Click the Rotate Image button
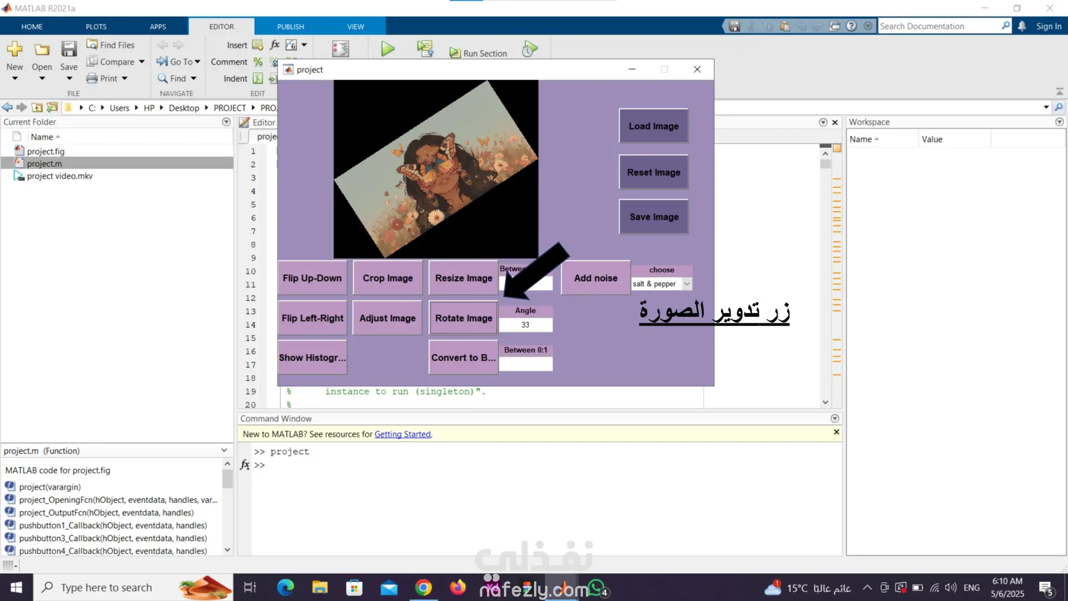 coord(463,318)
